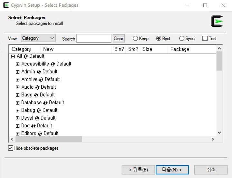Click the Database cycle action icon
232x178 pixels.
coord(45,103)
